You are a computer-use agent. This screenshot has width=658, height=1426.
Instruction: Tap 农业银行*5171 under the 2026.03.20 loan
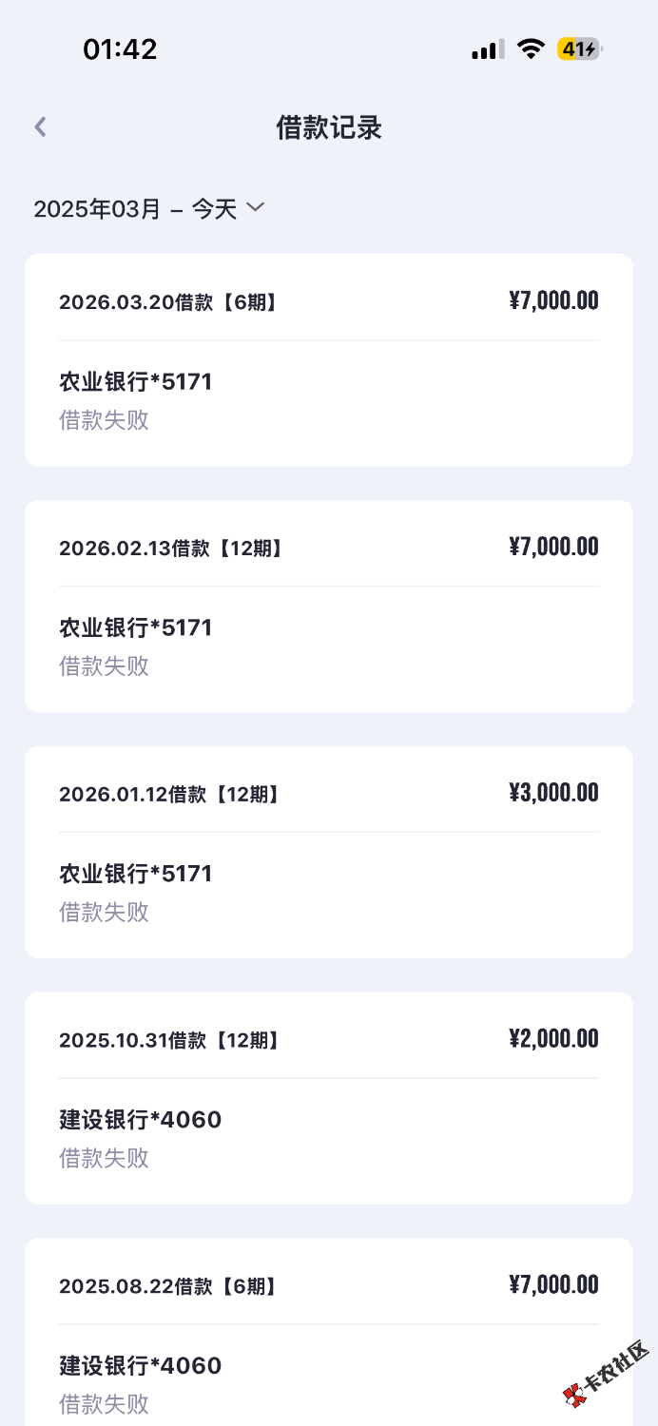(135, 382)
